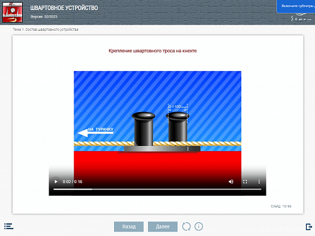Click the video timestamp 0:02 / 0:16
The image size is (315, 236).
tap(72, 182)
